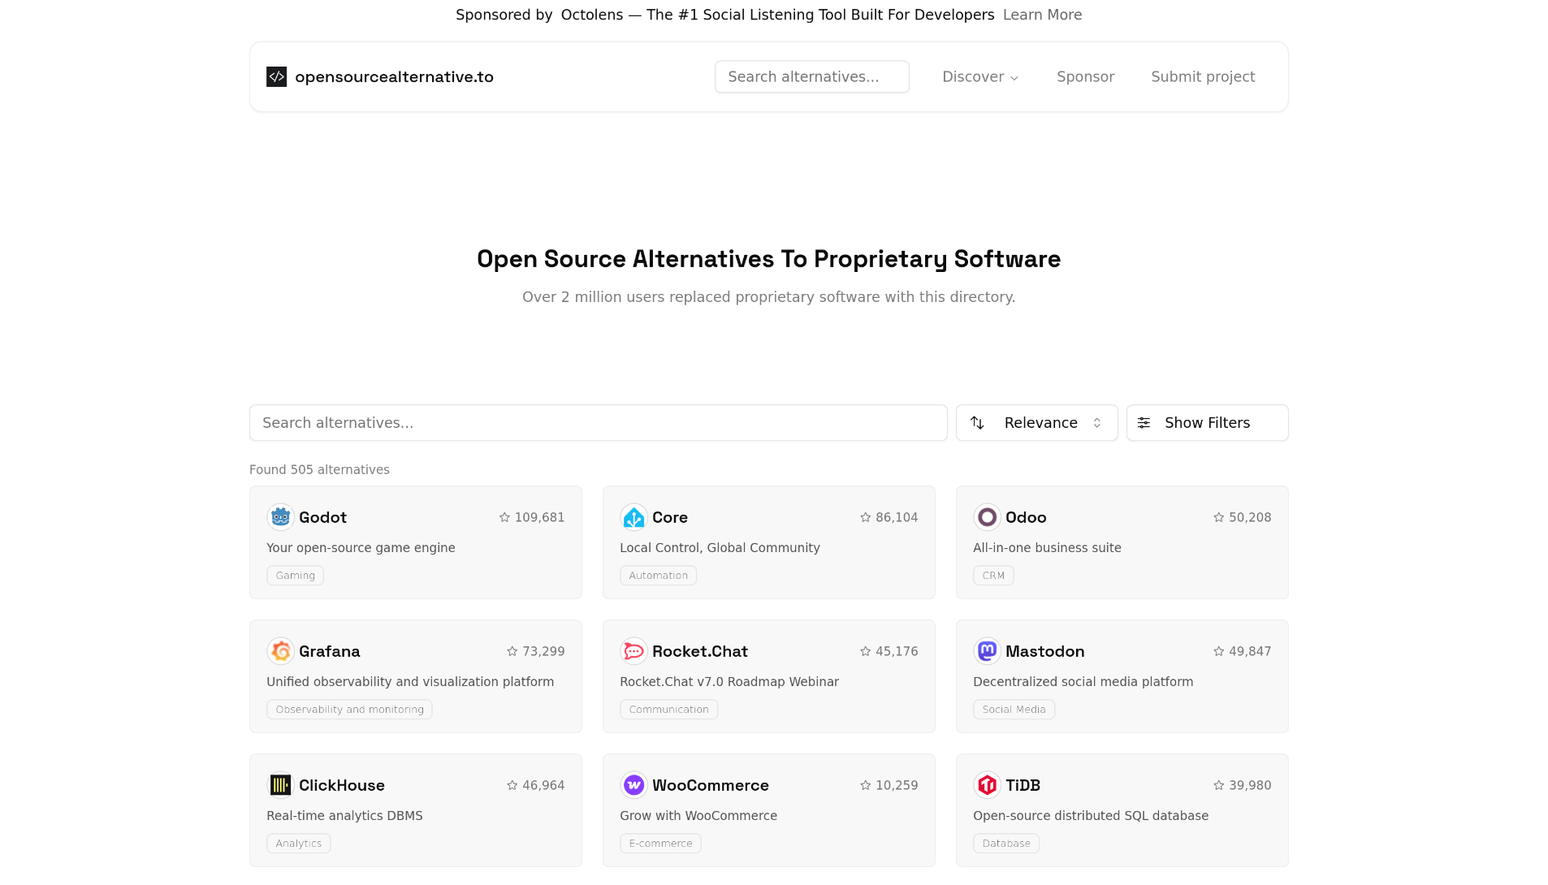Open the Godot project title
Screen dimensions: 1548x885
click(322, 517)
